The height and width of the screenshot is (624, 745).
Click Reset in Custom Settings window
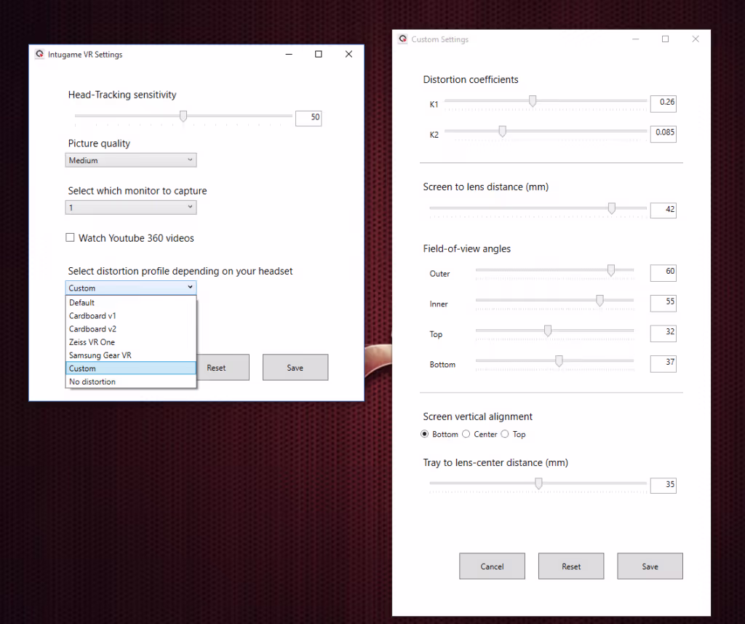tap(570, 566)
